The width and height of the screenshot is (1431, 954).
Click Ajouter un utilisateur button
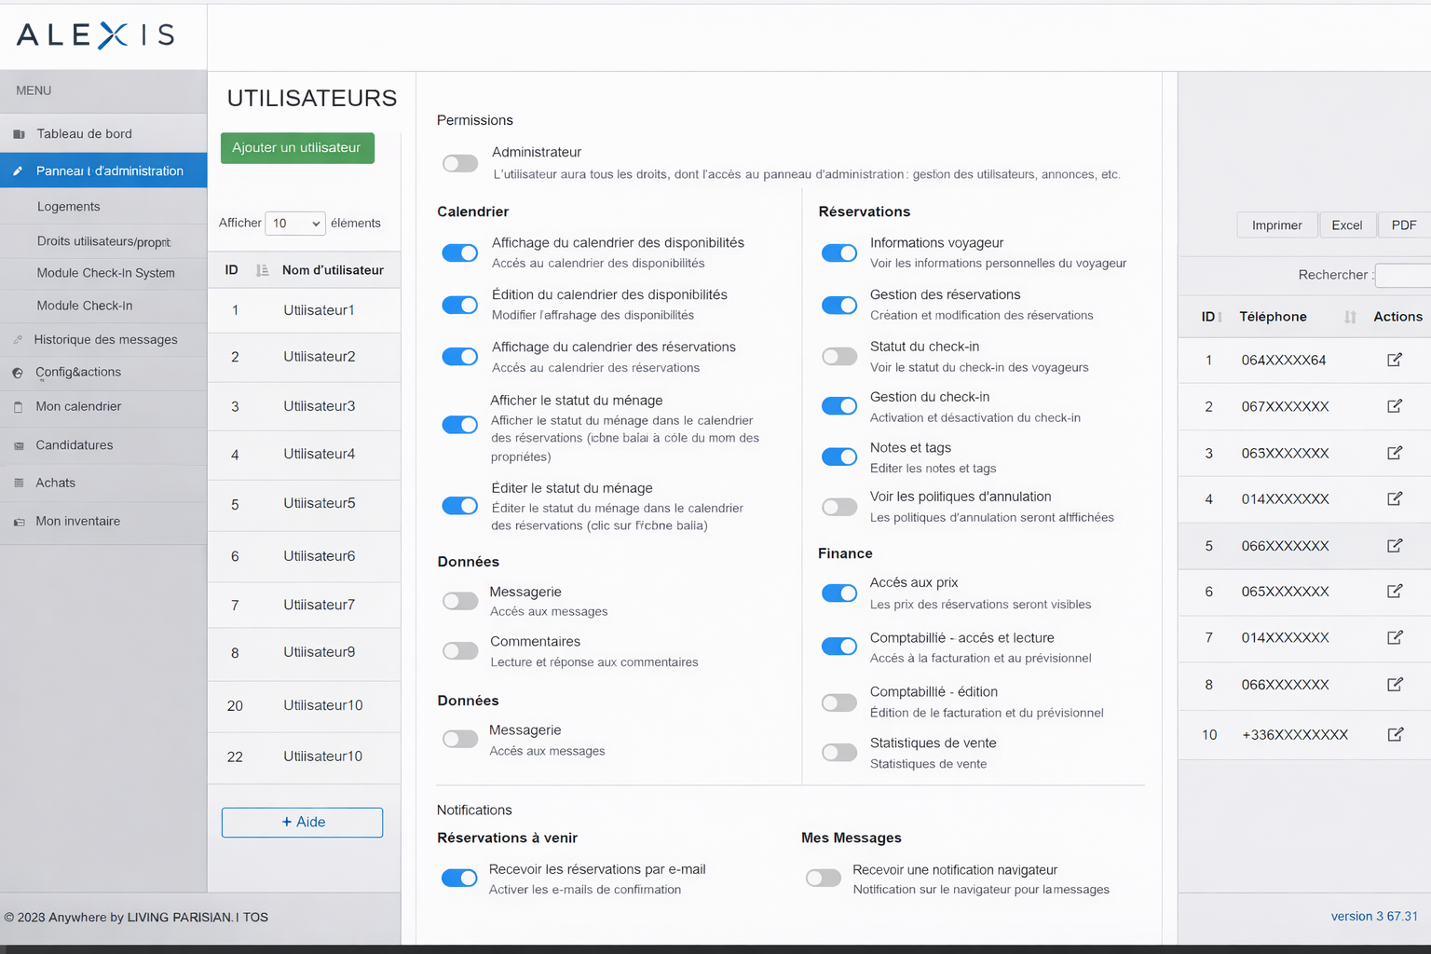[297, 148]
